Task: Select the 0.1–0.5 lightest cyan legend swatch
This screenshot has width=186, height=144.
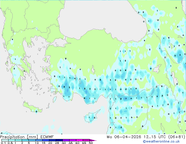Action: (5, 140)
